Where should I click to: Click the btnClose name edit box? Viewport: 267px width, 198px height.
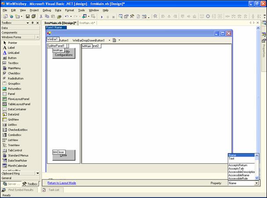pos(59,152)
